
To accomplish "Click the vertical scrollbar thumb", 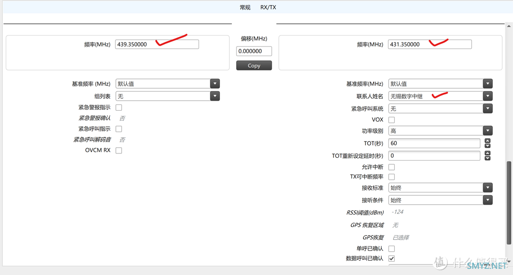I will pyautogui.click(x=509, y=203).
